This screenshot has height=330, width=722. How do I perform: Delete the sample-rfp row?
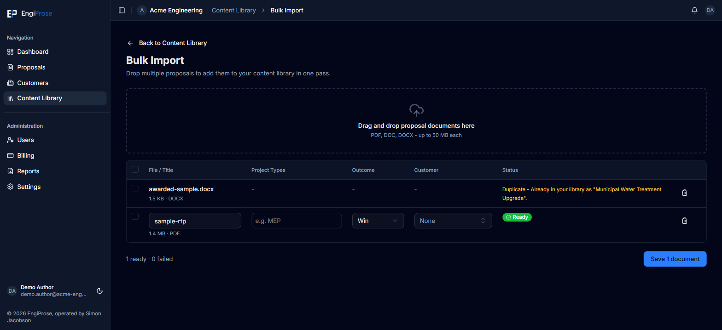[x=684, y=221]
